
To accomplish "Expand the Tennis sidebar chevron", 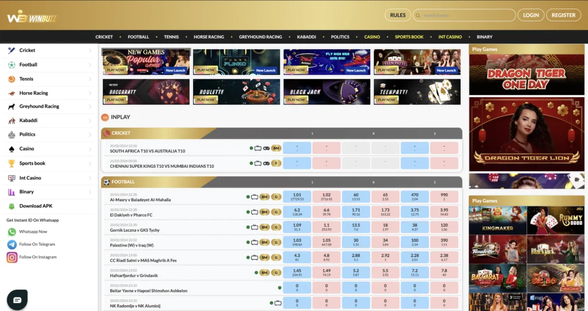I will click(90, 79).
